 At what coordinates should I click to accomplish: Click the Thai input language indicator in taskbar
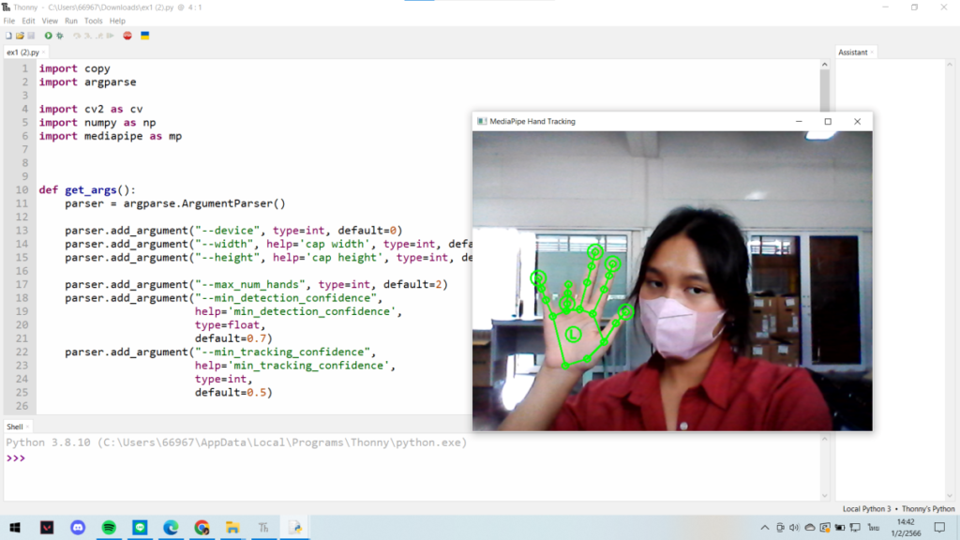point(874,527)
